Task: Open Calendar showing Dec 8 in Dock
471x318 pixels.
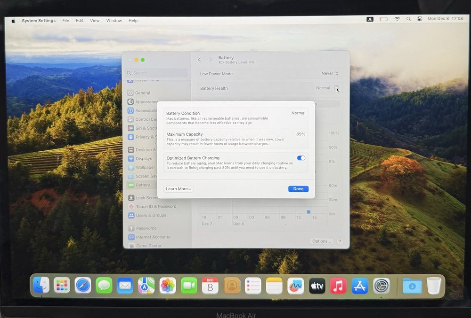Action: tap(210, 286)
